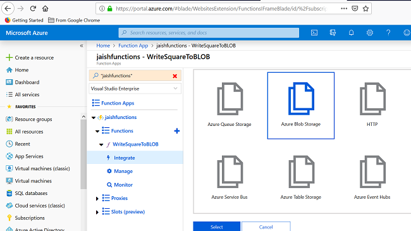
Task: Open App Services in sidebar
Action: [x=29, y=156]
